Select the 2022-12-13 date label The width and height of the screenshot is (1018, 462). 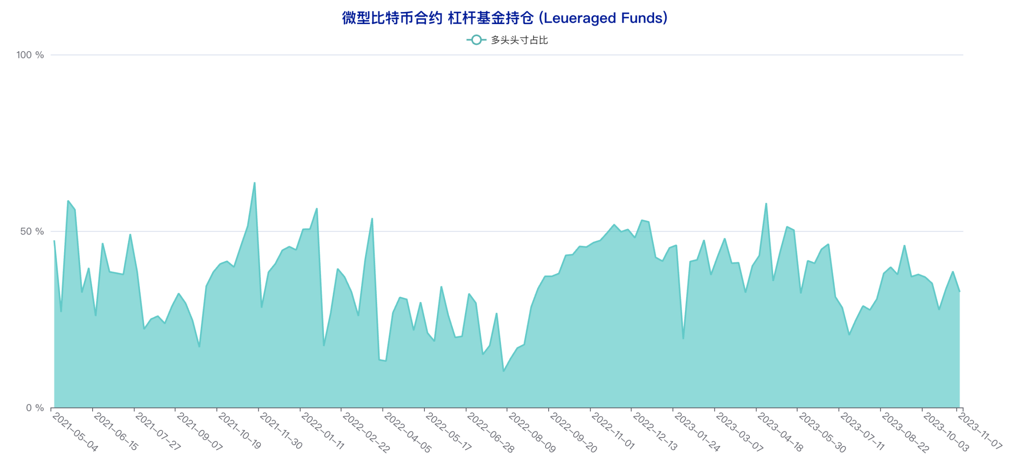coord(656,432)
